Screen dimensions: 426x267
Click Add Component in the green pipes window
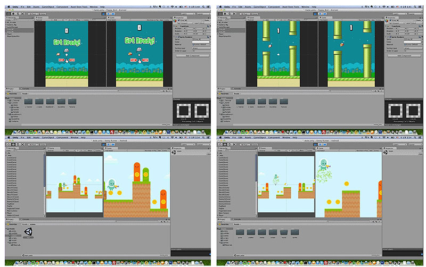point(403,55)
